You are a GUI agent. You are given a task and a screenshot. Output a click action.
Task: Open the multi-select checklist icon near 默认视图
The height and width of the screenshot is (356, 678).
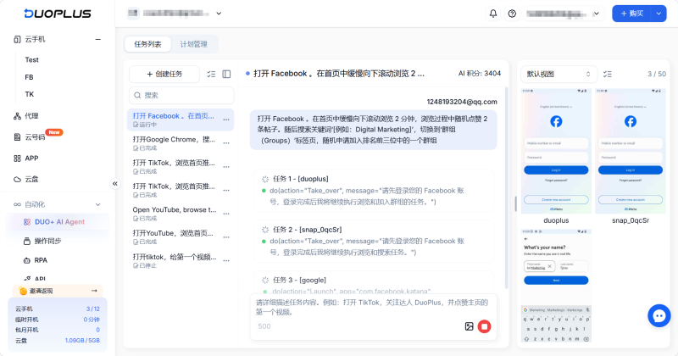[x=608, y=74]
